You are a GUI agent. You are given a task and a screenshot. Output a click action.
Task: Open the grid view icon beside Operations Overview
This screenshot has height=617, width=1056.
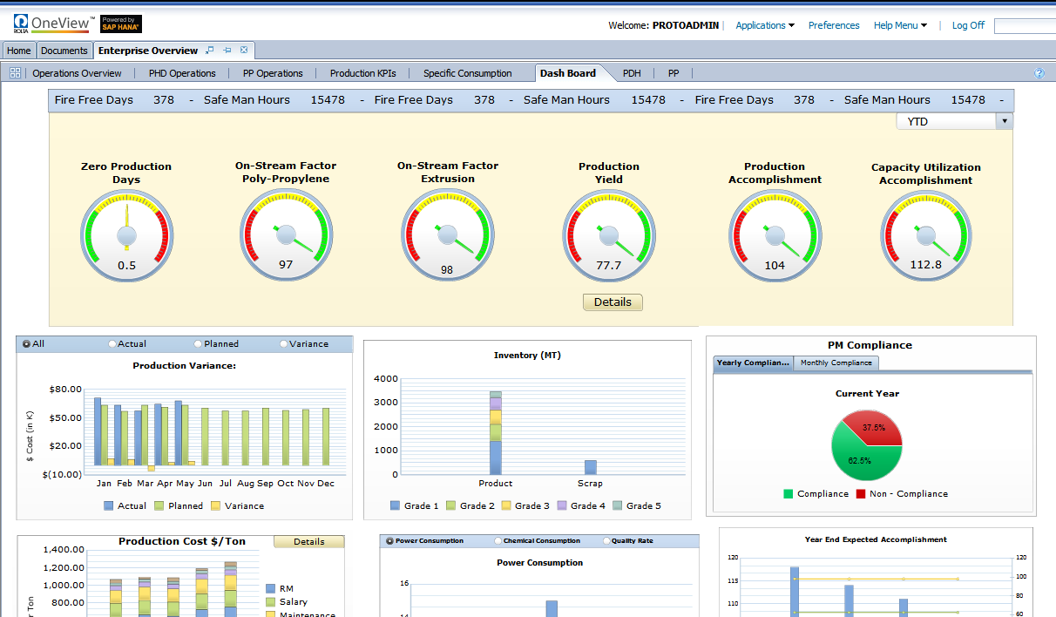point(15,73)
